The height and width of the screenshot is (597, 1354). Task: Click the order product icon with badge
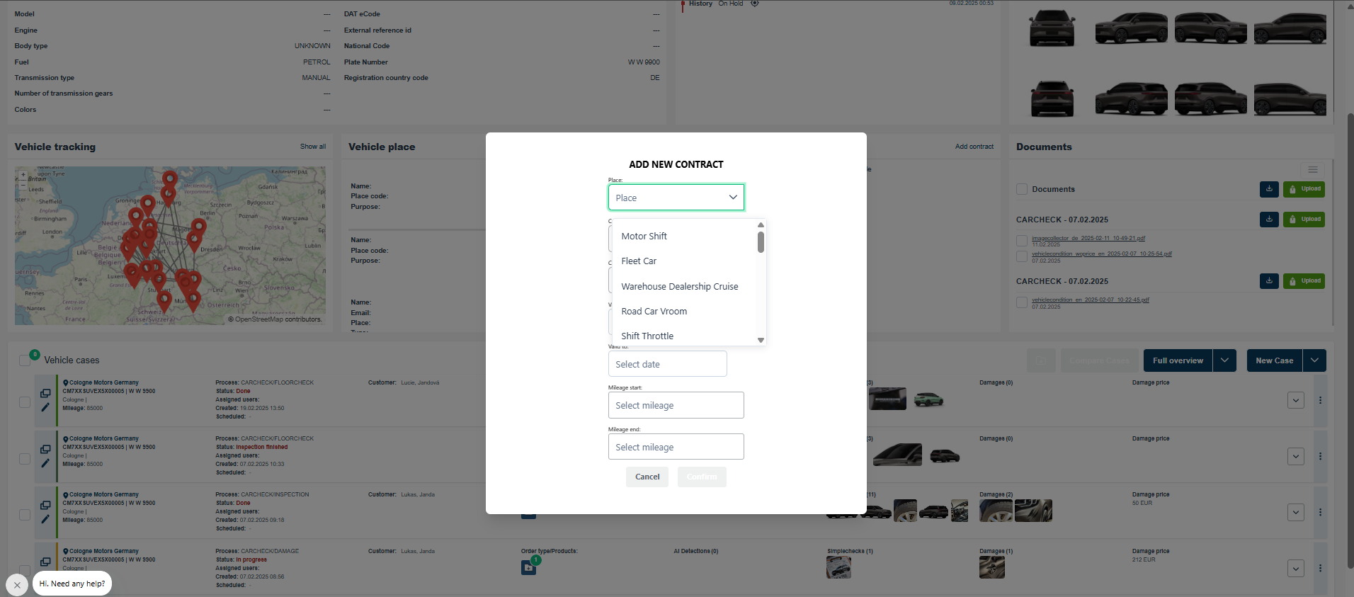(x=529, y=567)
